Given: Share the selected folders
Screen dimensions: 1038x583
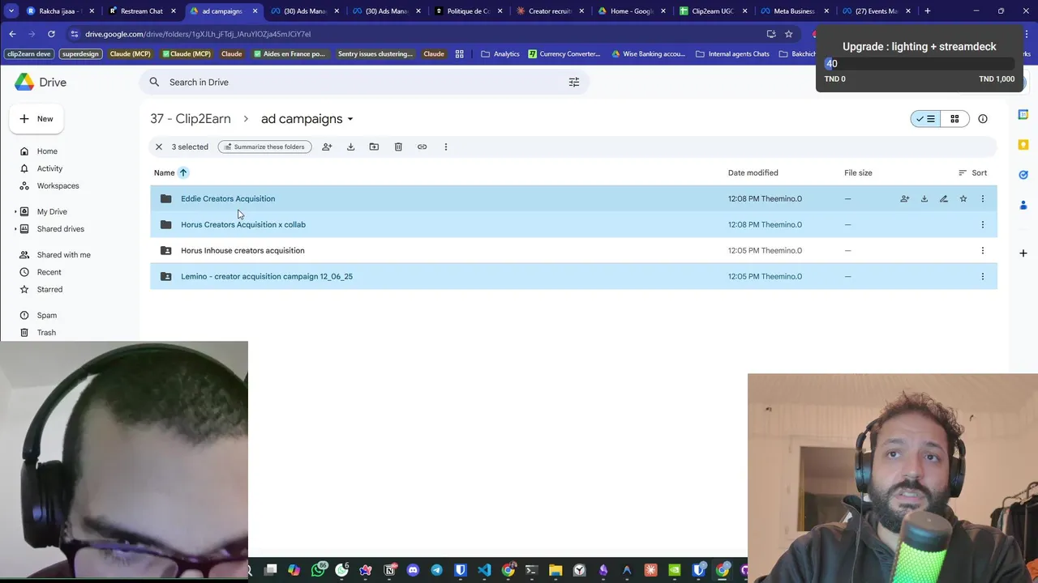Looking at the screenshot, I should (x=327, y=147).
